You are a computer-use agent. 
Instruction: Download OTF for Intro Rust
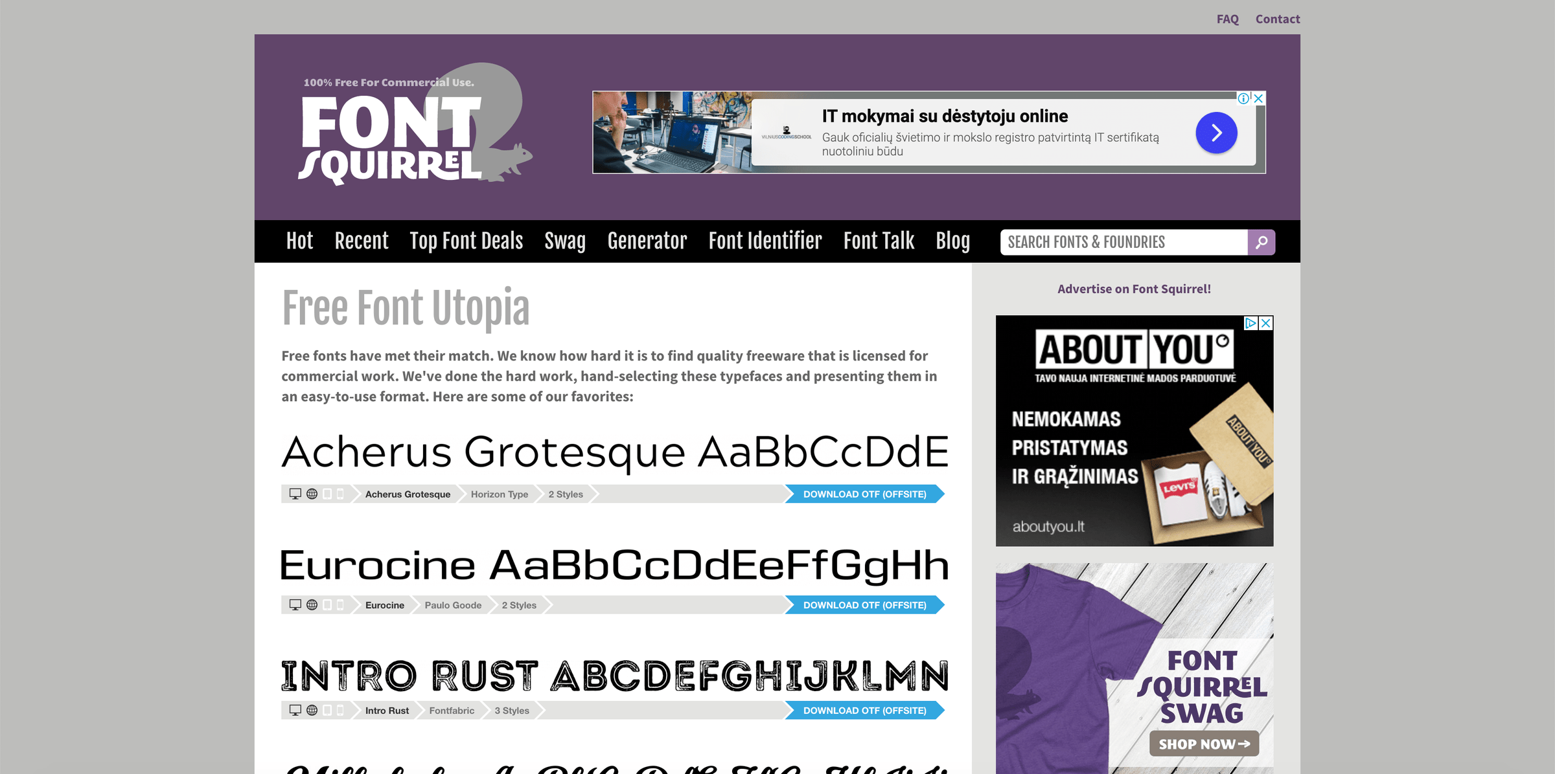coord(865,710)
